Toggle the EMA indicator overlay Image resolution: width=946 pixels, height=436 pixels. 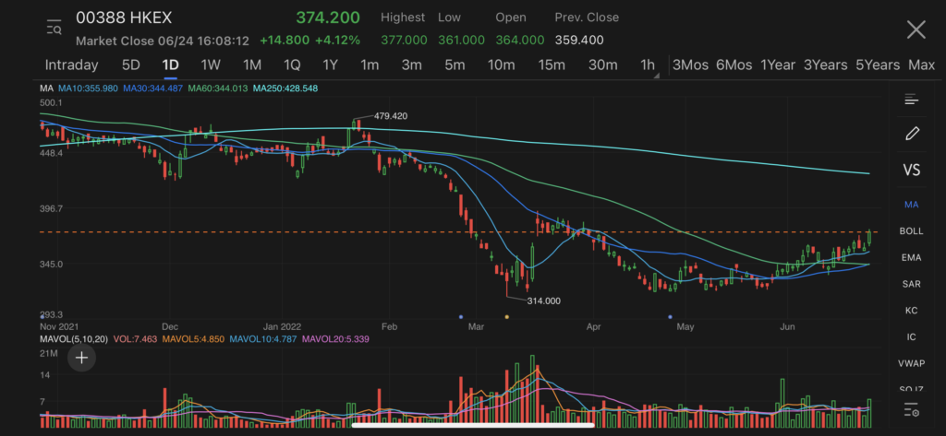[x=911, y=257]
